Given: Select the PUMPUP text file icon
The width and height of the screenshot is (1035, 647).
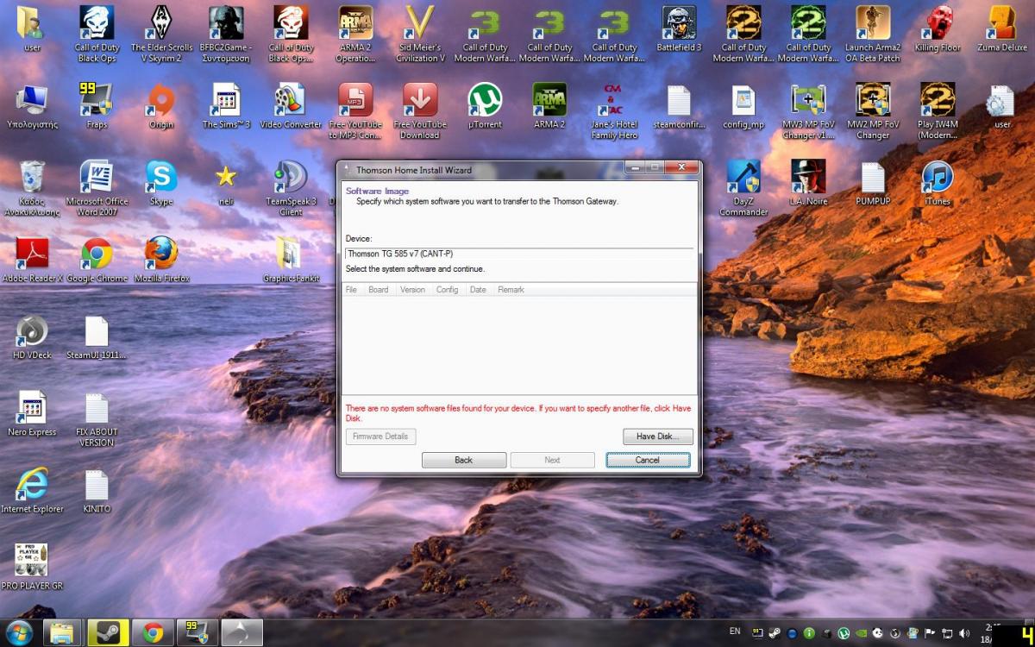Looking at the screenshot, I should click(x=873, y=183).
